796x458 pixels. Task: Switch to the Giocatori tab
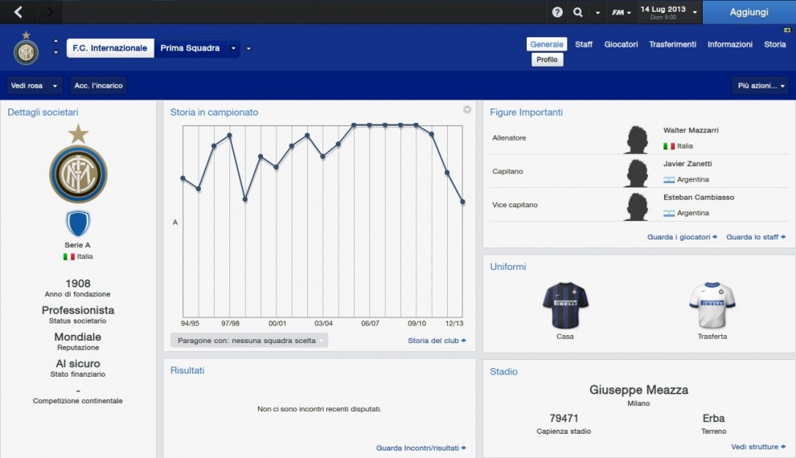621,44
